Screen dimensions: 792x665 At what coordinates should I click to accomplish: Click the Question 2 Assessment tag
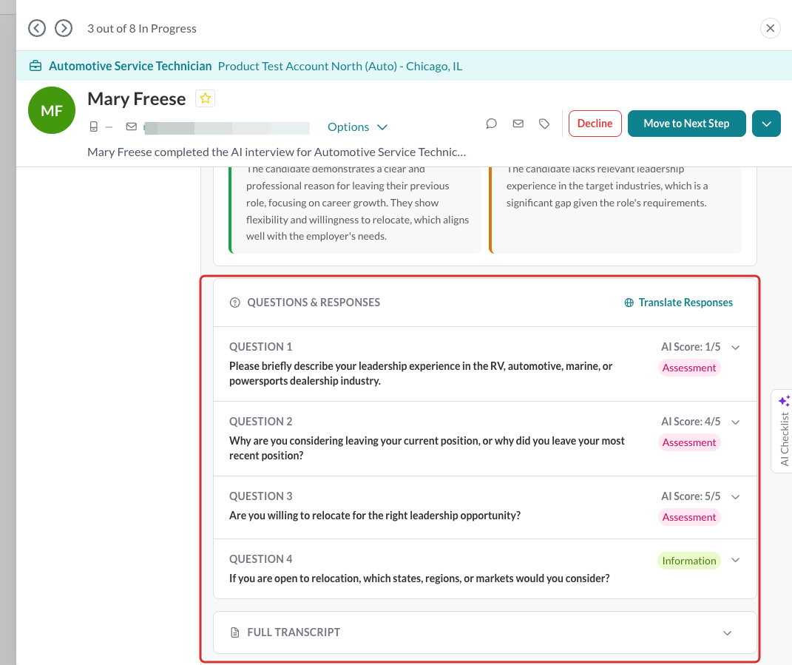[x=689, y=442]
